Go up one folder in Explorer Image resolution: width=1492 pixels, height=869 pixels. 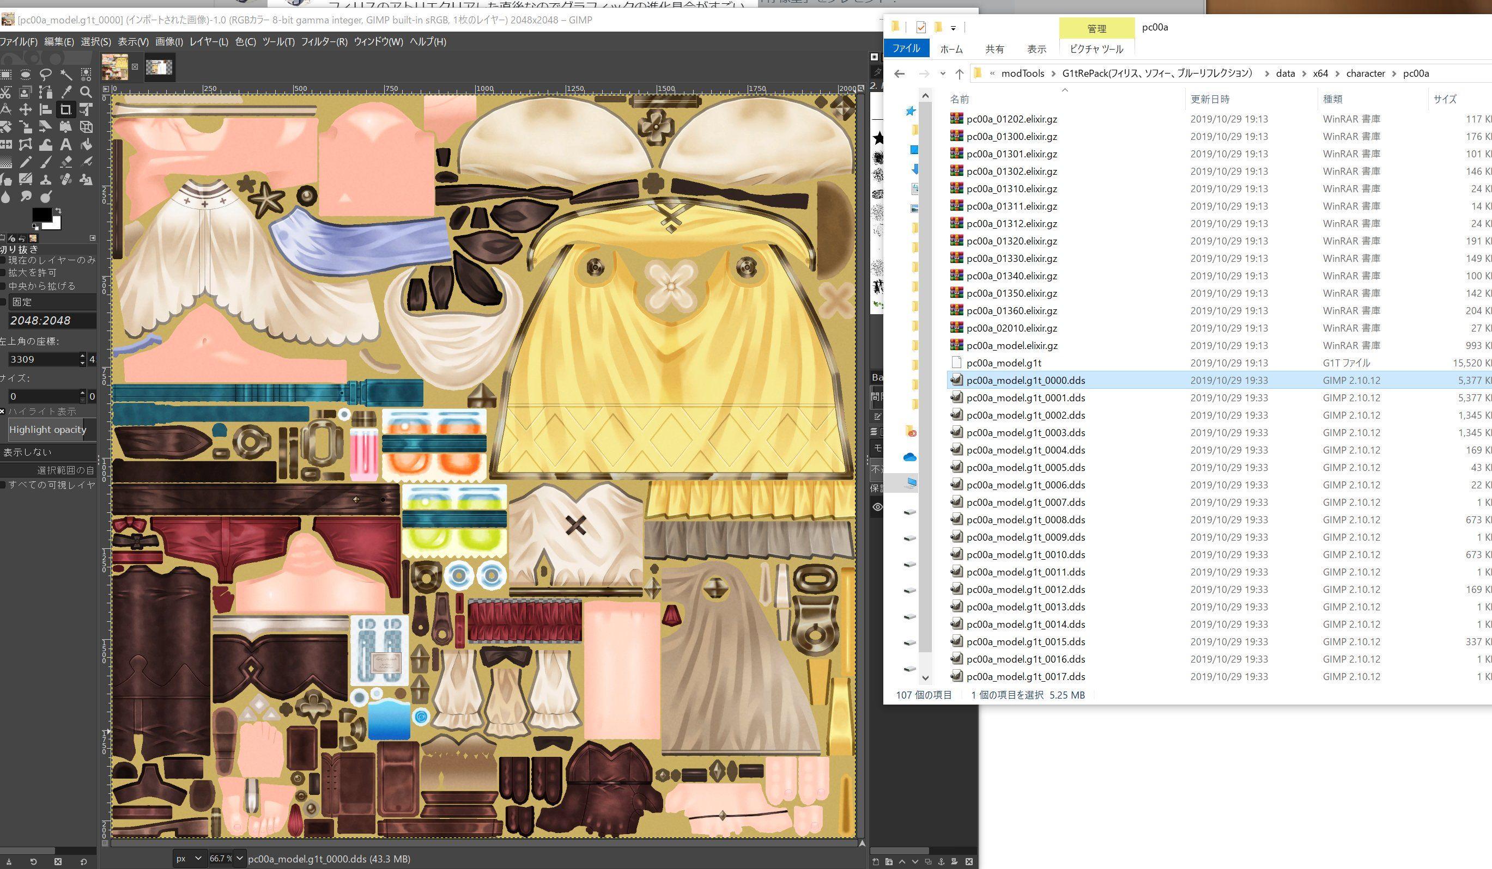[x=959, y=74]
